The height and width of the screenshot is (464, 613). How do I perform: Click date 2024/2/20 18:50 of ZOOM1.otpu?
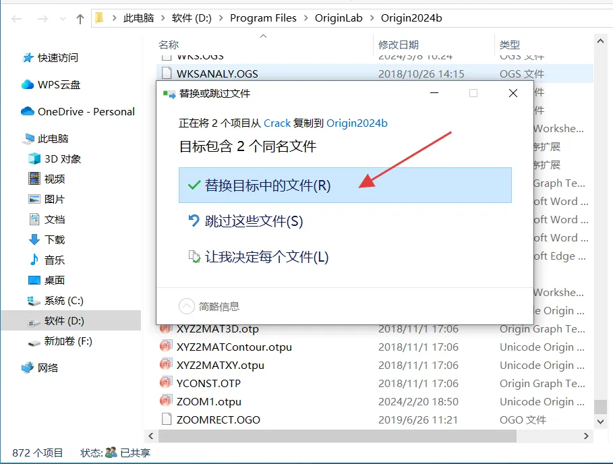(x=418, y=401)
